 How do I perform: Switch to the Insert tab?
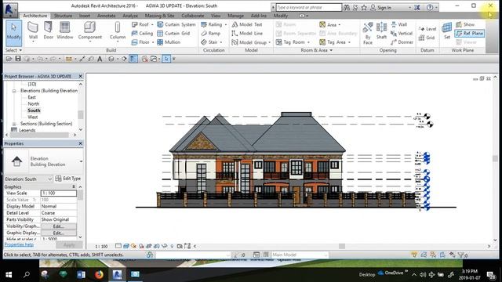point(85,16)
